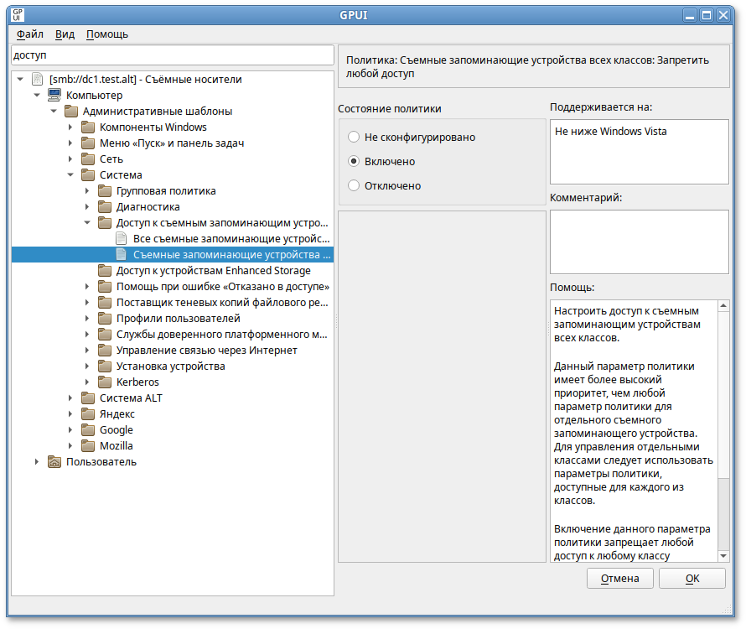The height and width of the screenshot is (629, 746).
Task: Click the smb://dc1.test.alt root document icon
Action: pos(38,80)
